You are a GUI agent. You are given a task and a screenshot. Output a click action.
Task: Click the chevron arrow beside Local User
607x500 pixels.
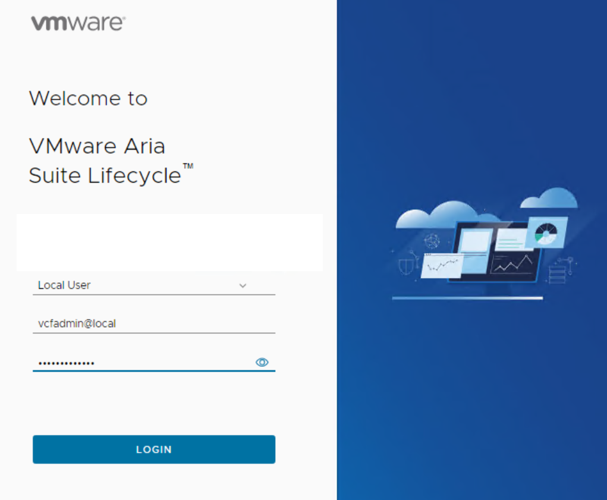[243, 286]
